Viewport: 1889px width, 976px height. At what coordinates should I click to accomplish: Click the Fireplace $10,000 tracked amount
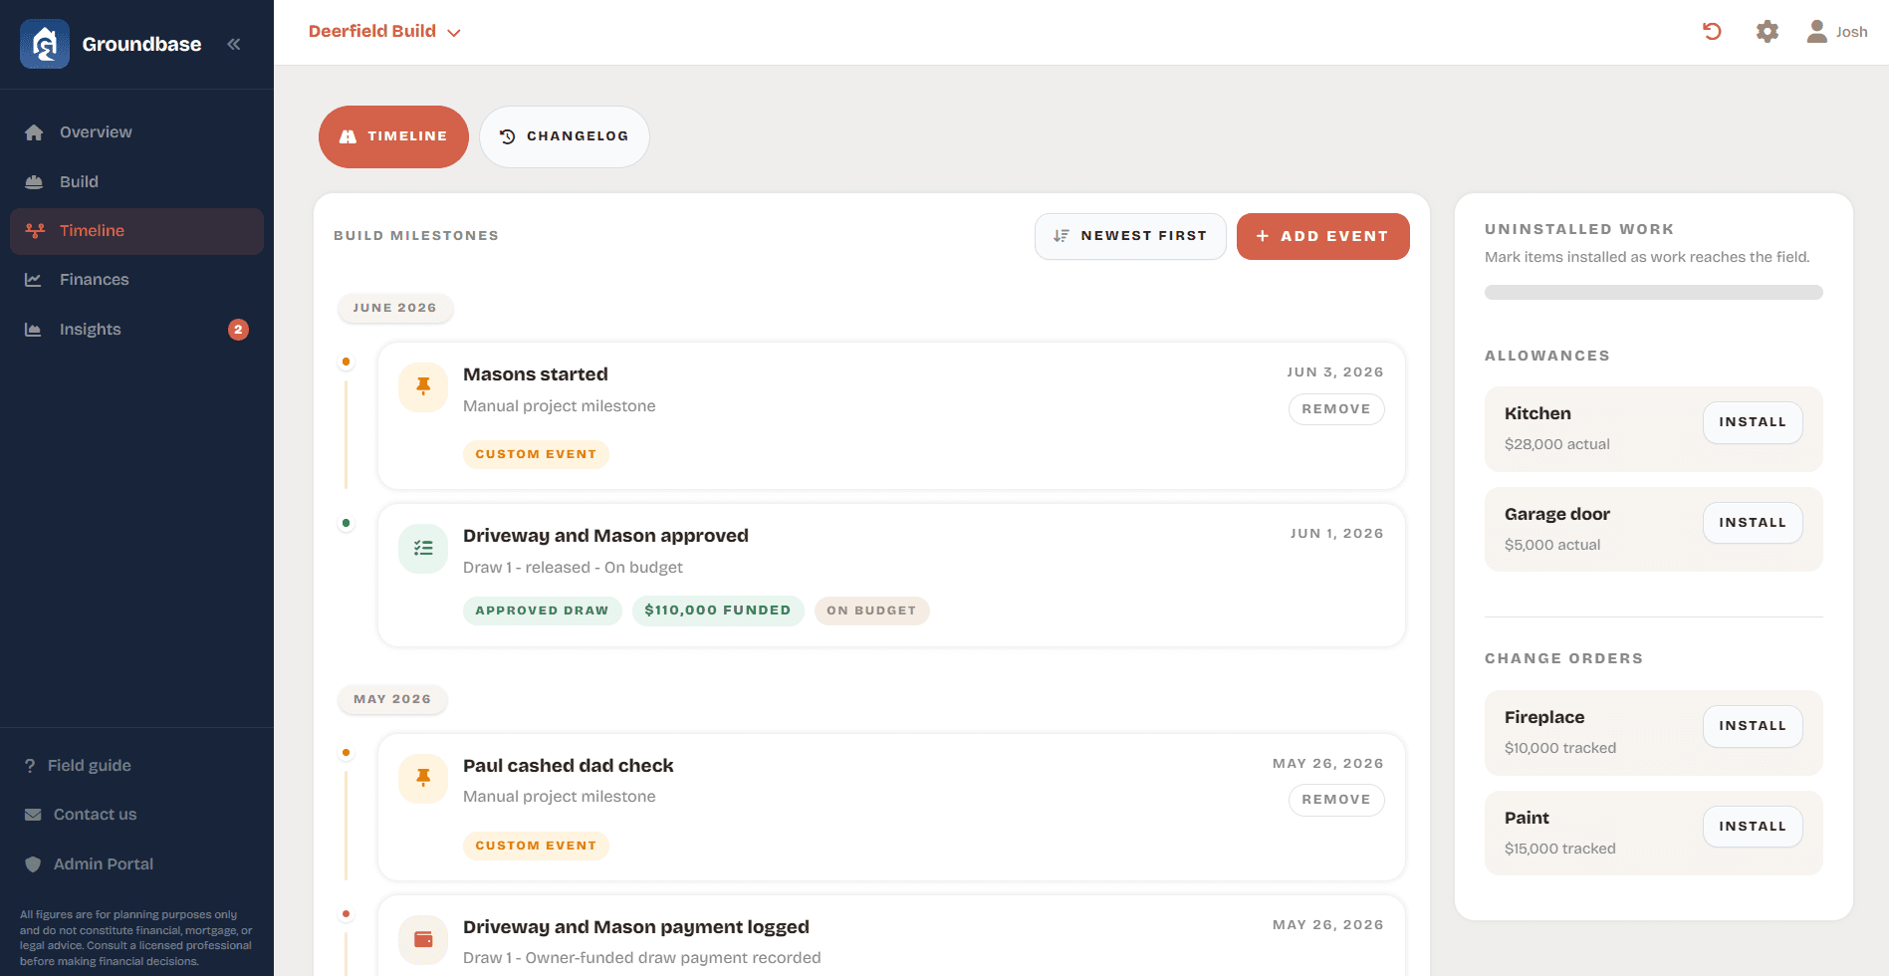1560,748
